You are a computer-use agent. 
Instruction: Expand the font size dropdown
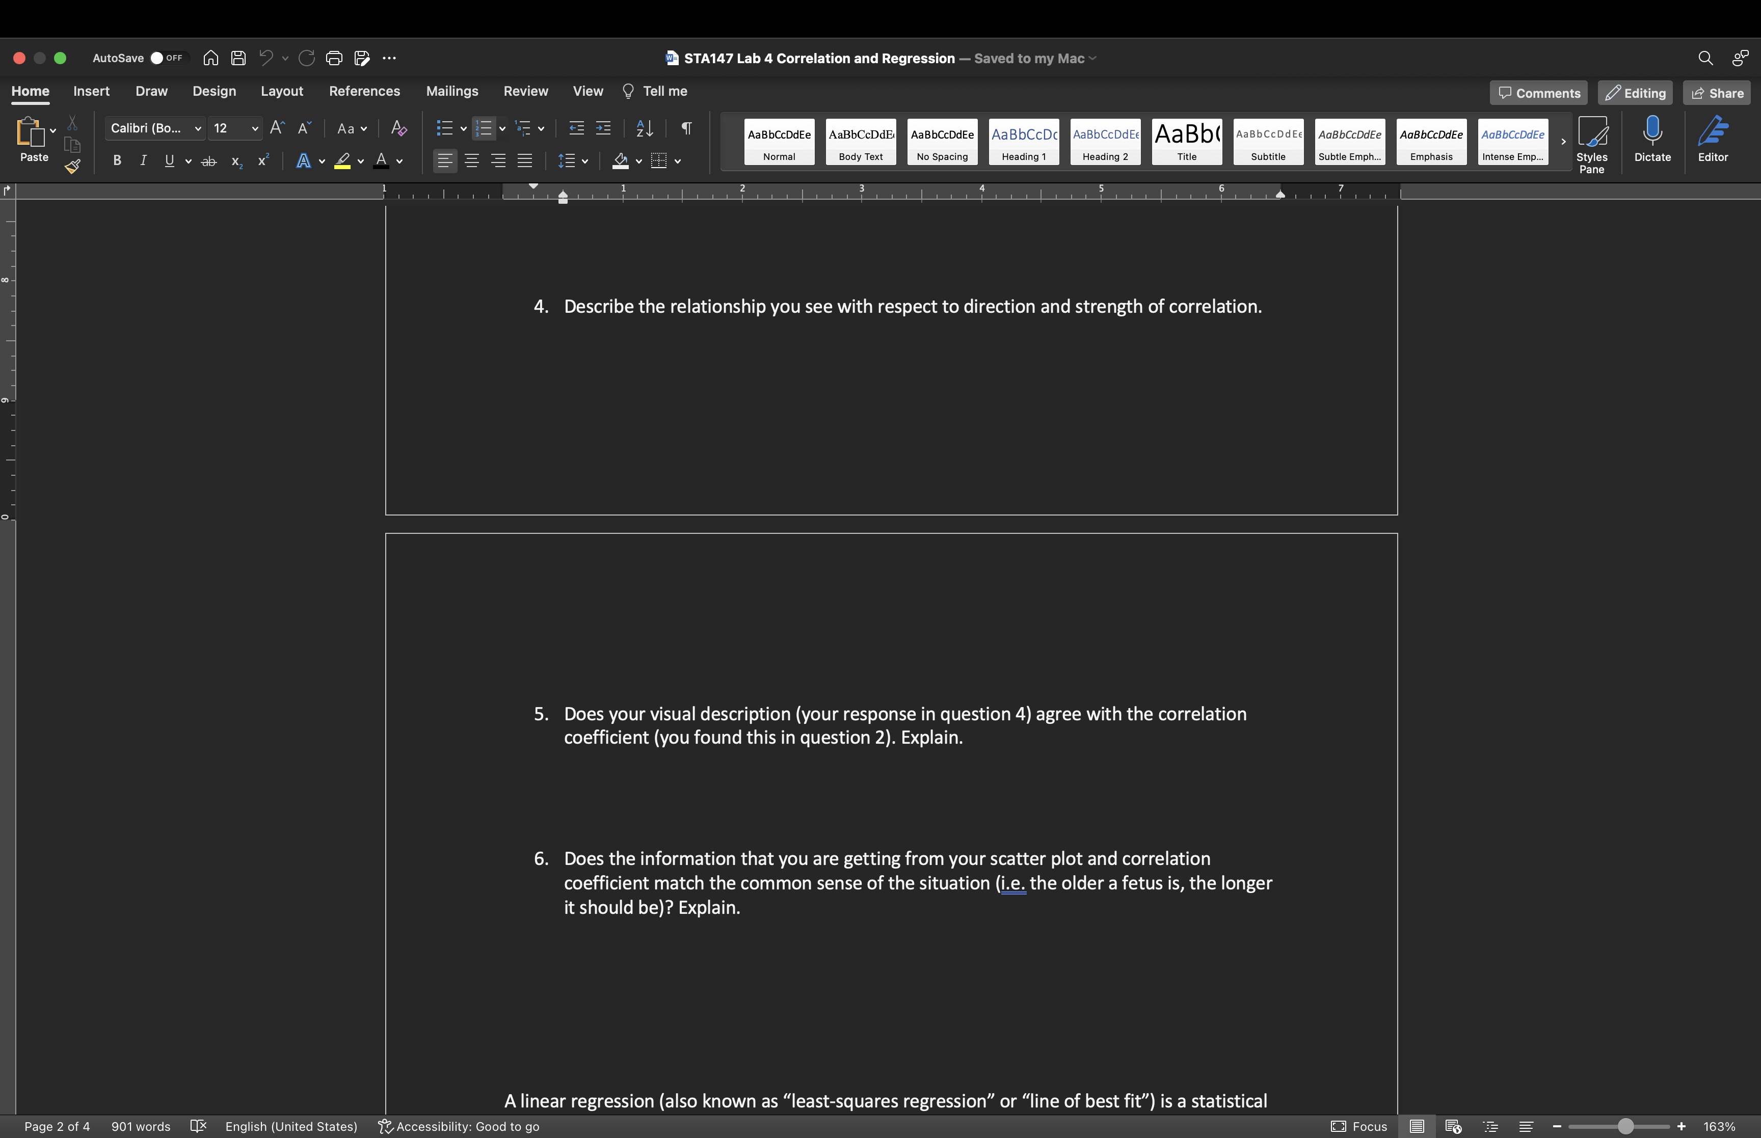[255, 128]
